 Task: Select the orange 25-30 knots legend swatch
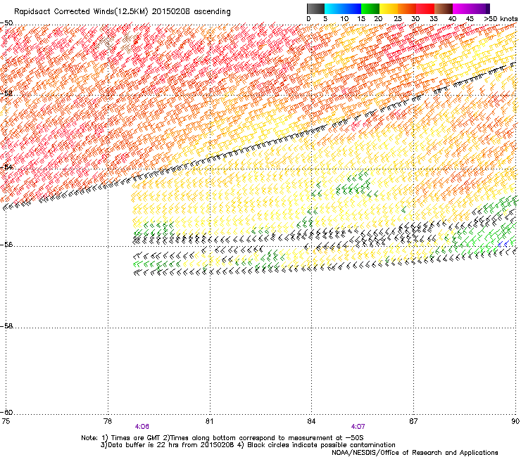pos(407,8)
